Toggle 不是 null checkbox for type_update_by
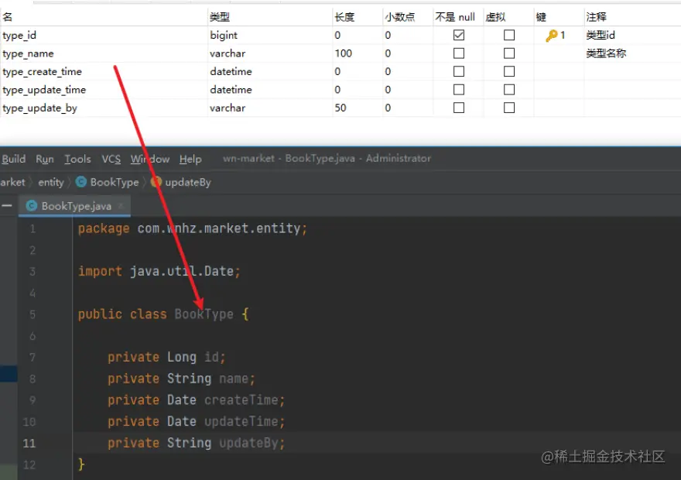The height and width of the screenshot is (480, 681). click(x=459, y=108)
